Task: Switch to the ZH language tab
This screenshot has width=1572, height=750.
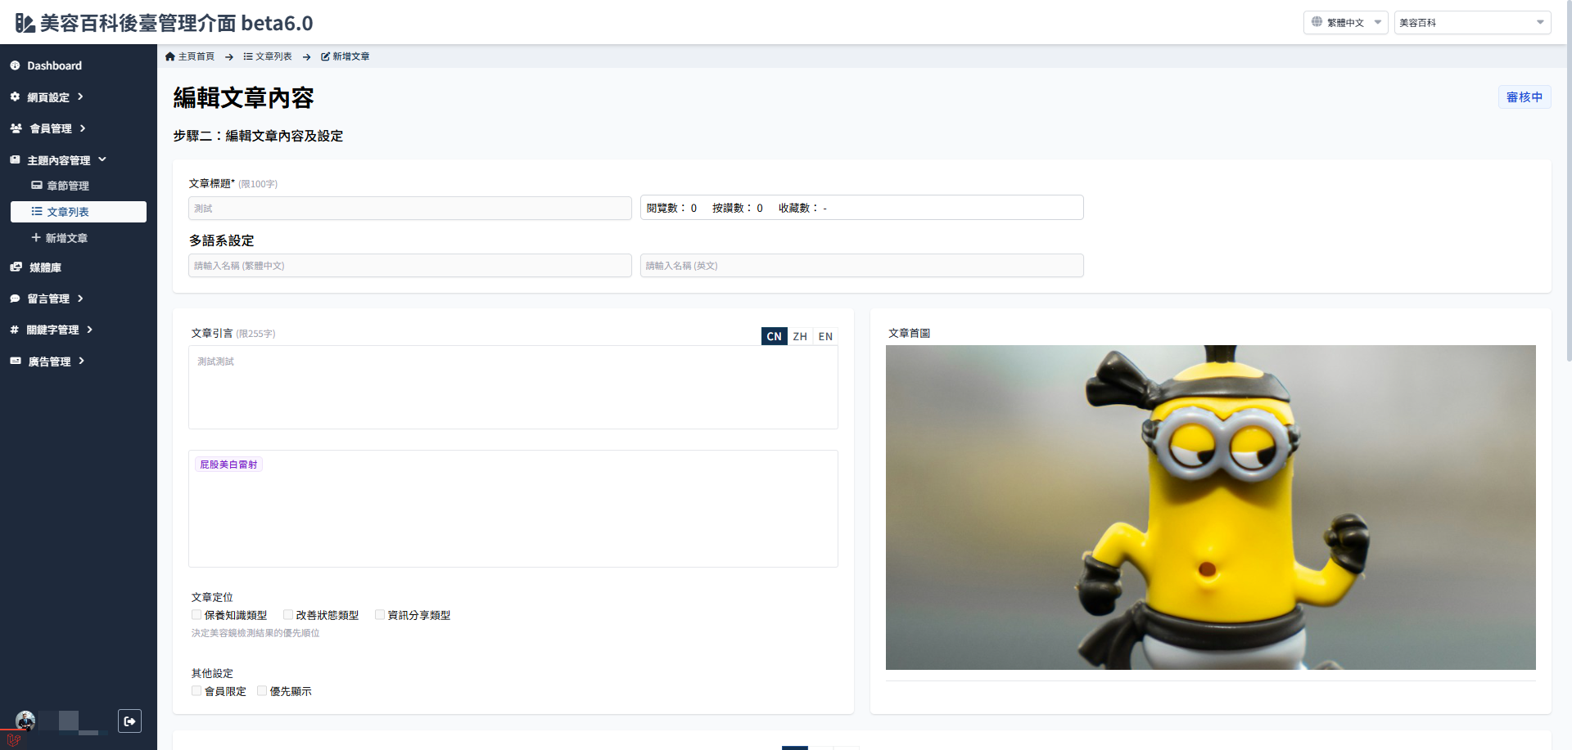Action: [800, 336]
